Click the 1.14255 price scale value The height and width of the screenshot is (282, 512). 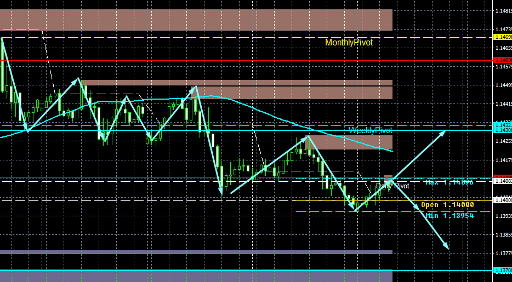[503, 141]
